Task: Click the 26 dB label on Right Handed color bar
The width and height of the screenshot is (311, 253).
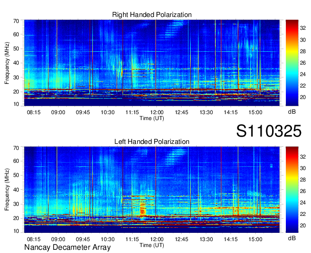Action: (x=303, y=63)
